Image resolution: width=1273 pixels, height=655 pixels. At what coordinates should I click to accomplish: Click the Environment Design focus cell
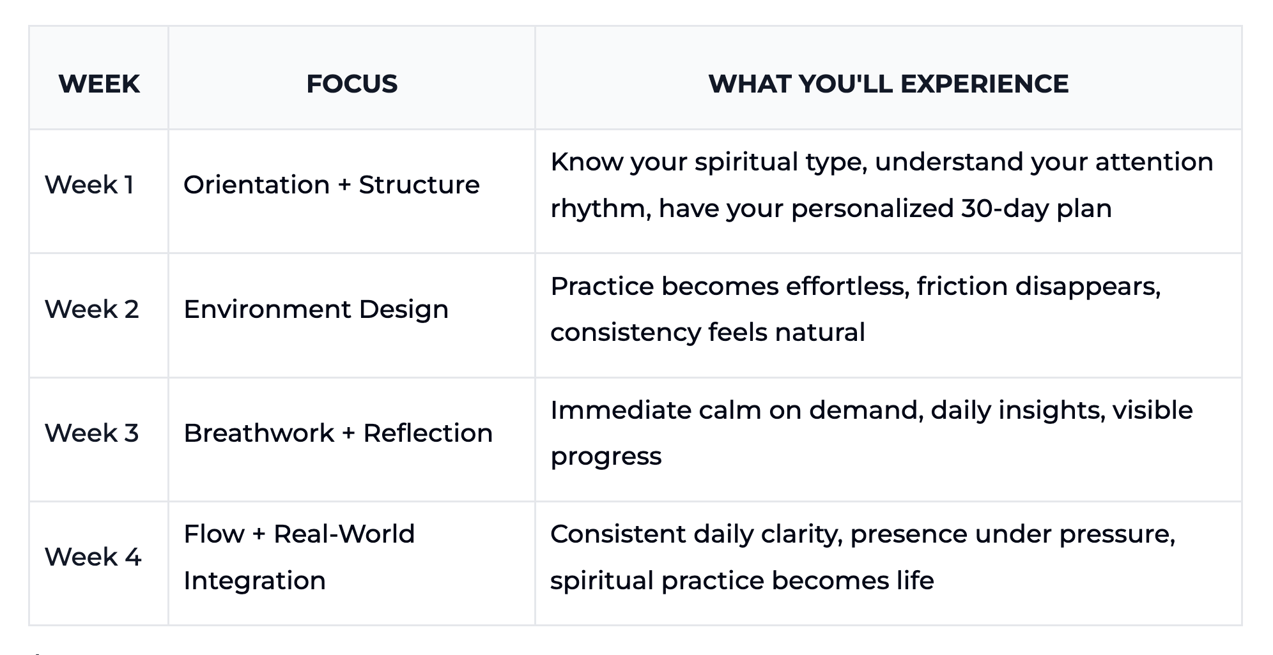(316, 310)
